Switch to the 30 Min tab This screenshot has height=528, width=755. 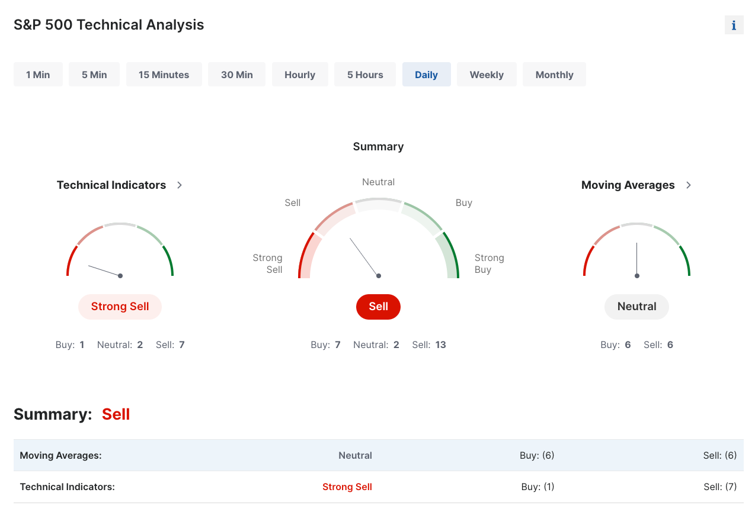[236, 75]
